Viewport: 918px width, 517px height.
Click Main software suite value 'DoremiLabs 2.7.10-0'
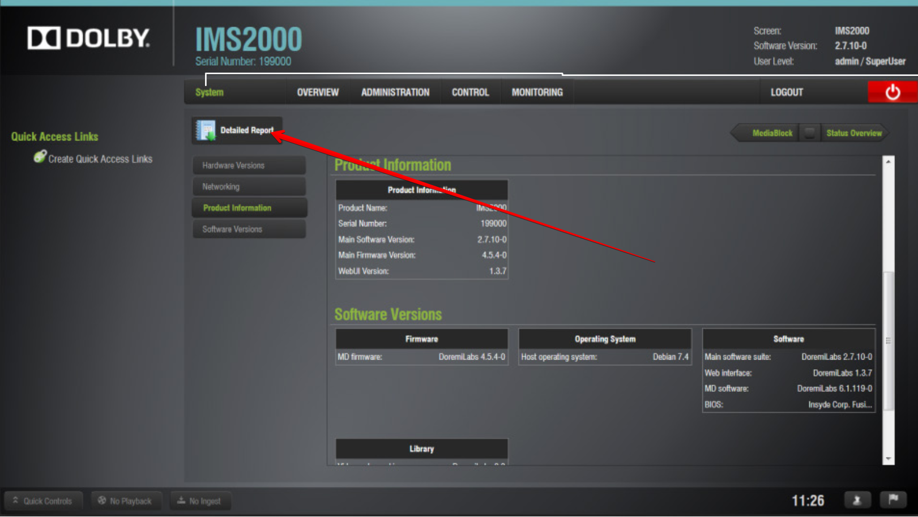point(837,357)
